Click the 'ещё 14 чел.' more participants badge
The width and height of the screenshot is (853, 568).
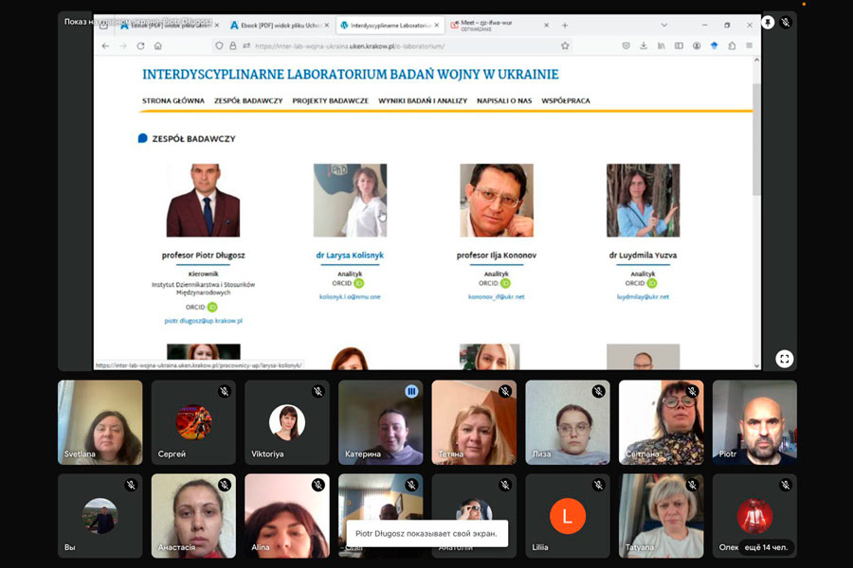[x=766, y=547]
